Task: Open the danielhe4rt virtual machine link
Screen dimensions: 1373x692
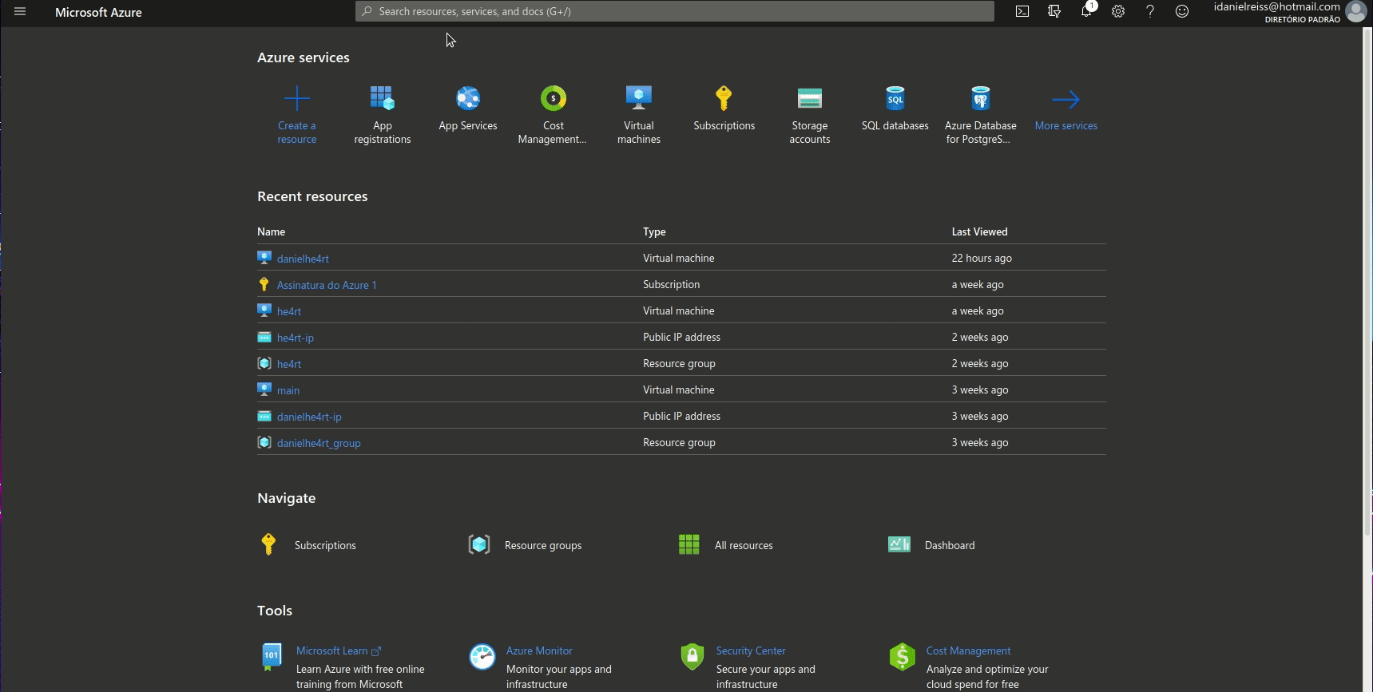Action: click(x=303, y=259)
